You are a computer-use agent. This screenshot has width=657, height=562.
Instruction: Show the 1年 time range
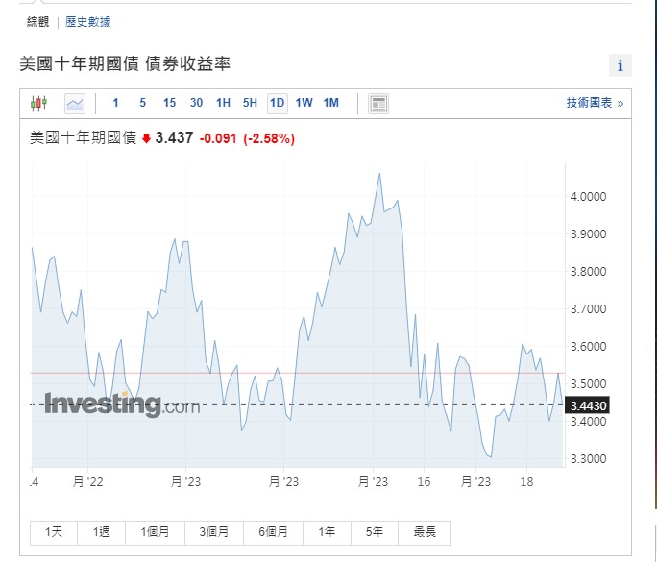(327, 532)
